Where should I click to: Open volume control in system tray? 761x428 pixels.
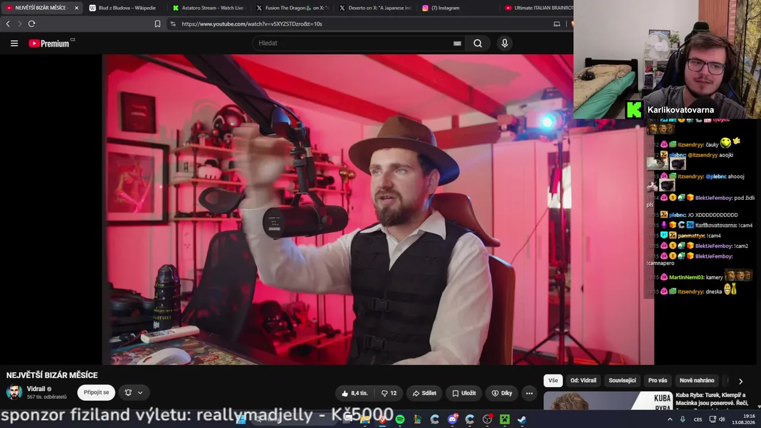pos(722,419)
